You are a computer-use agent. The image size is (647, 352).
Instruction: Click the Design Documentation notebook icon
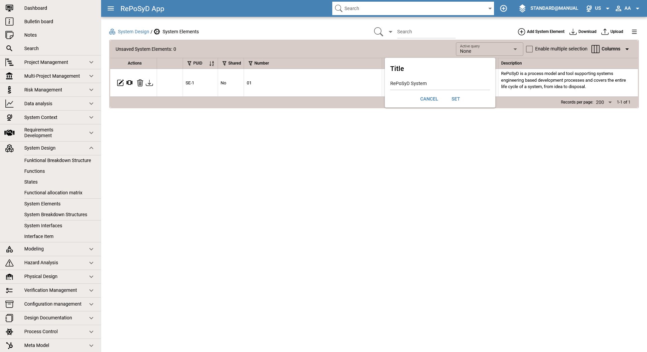coord(9,318)
